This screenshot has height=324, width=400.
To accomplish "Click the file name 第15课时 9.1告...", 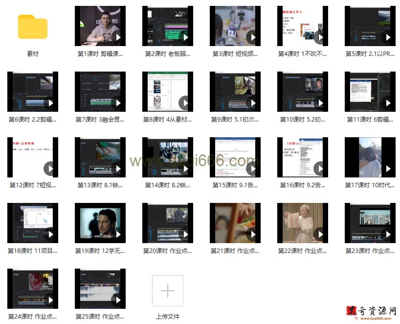I will (235, 185).
